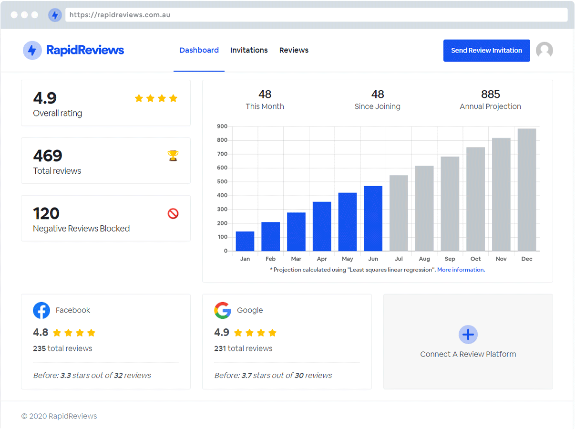575x431 pixels.
Task: Click the trophy icon beside Total reviews
Action: tap(173, 155)
